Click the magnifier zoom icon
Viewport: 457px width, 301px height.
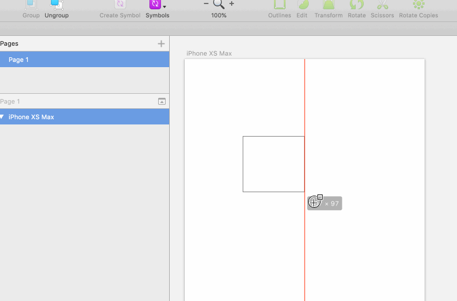coord(219,4)
